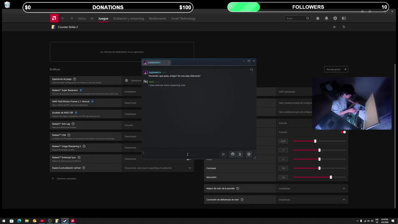Image resolution: width=398 pixels, height=224 pixels.
Task: Go back with the left arrow icon
Action: 62,18
